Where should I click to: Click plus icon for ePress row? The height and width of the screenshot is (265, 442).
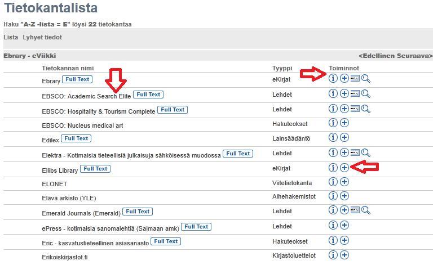point(344,225)
